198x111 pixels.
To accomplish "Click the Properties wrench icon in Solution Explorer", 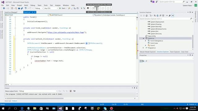I will click(x=170, y=16).
